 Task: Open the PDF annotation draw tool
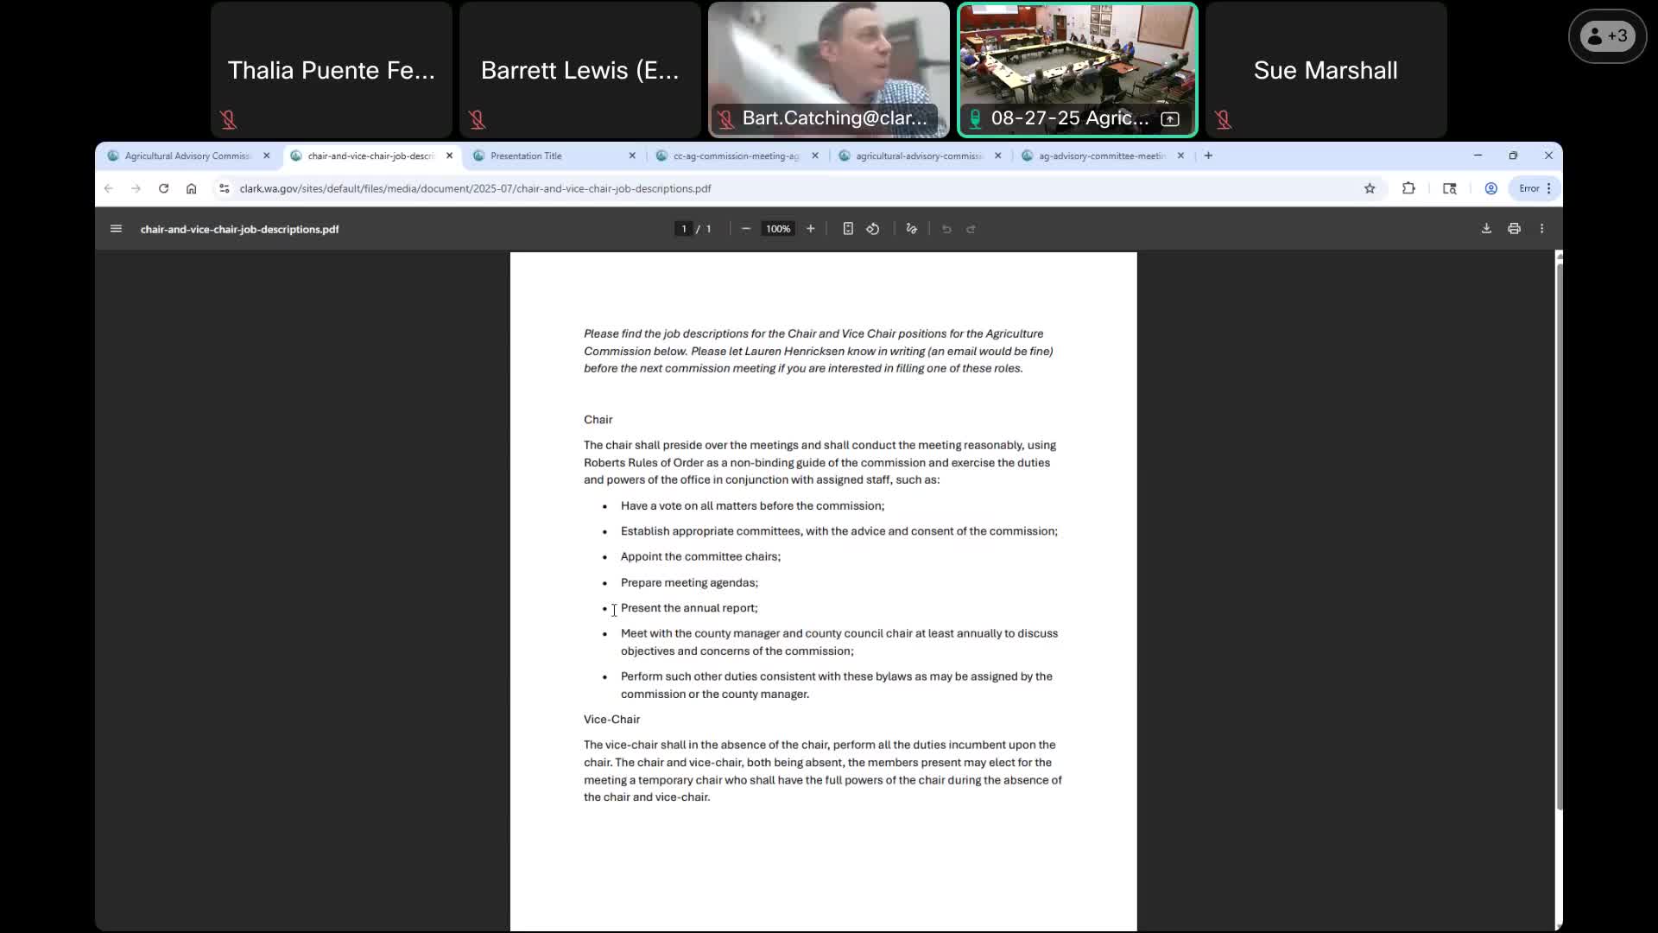coord(911,229)
